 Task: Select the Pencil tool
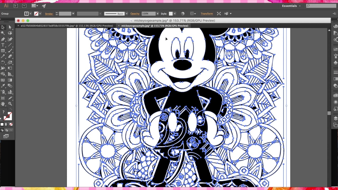click(3, 56)
